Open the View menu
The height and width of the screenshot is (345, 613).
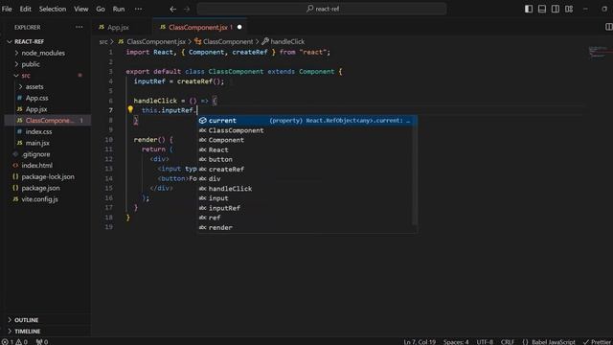click(x=80, y=9)
